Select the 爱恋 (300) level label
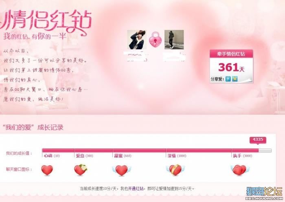Image resolution: width=285 pixels, height=202 pixels. pos(85,156)
